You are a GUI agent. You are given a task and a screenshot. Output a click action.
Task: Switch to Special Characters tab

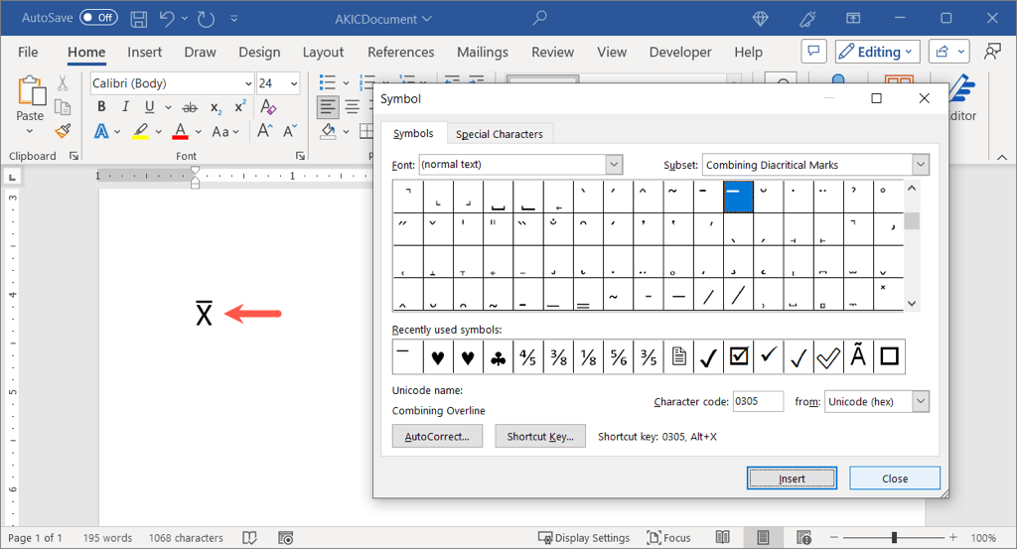tap(499, 134)
